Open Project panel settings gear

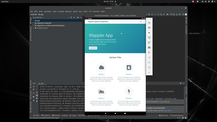(x=78, y=18)
